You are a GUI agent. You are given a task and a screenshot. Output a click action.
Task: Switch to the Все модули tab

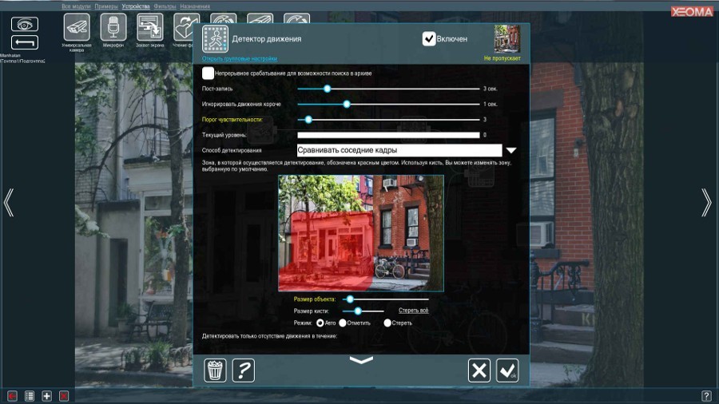(x=77, y=6)
